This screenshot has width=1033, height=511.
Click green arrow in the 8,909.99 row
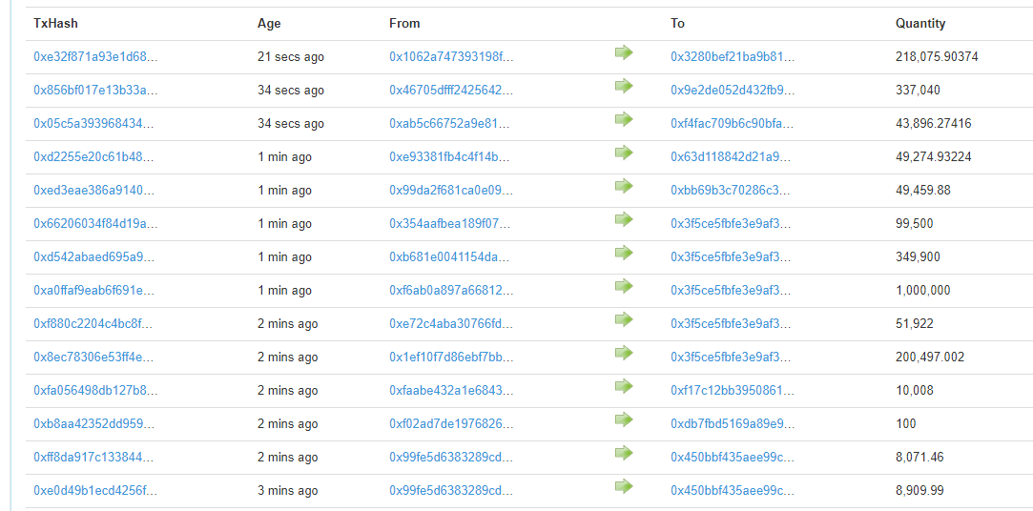624,486
